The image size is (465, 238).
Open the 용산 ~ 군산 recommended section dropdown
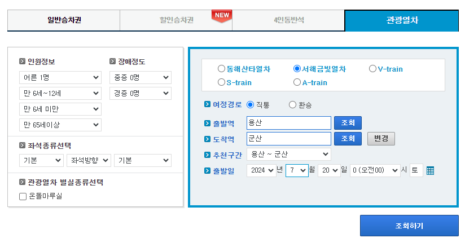point(289,154)
